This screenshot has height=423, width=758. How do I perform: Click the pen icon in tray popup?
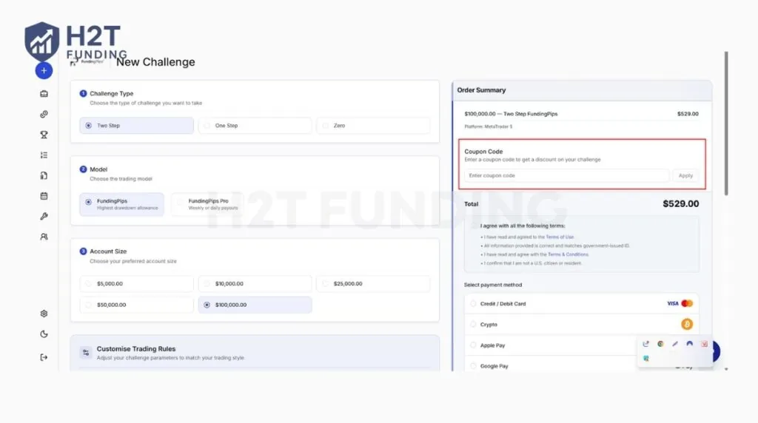click(x=675, y=344)
